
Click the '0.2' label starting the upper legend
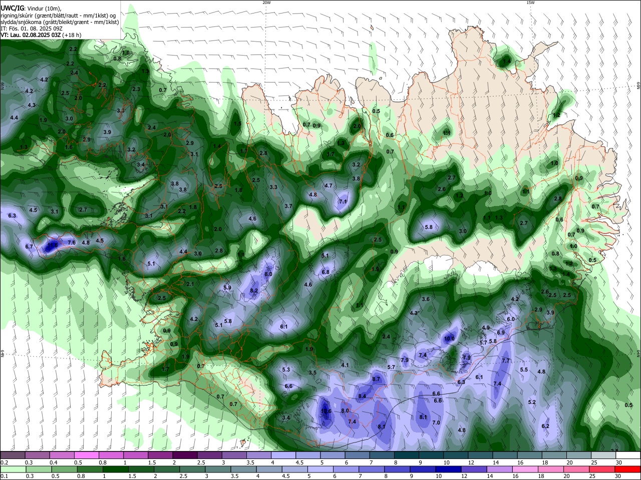4,462
